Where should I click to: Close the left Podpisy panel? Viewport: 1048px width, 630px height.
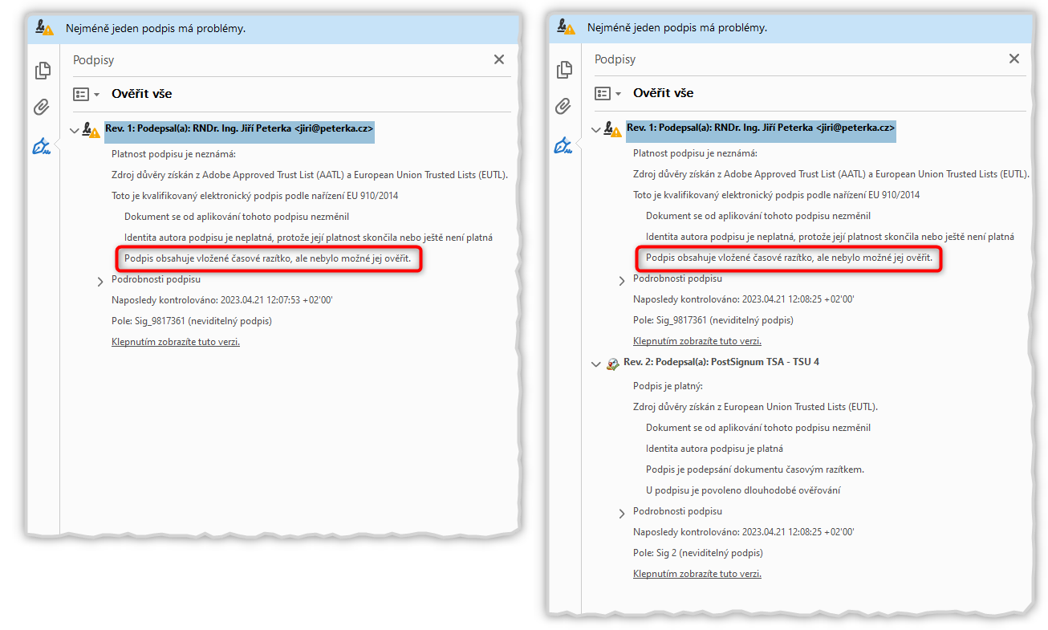(x=499, y=59)
